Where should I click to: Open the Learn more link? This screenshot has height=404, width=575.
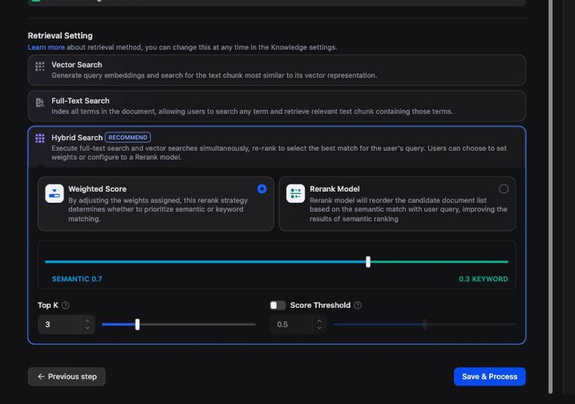[x=46, y=47]
